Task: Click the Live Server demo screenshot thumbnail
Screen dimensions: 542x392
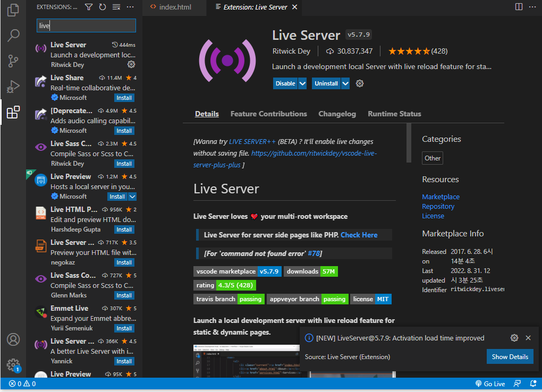Action: click(x=247, y=361)
